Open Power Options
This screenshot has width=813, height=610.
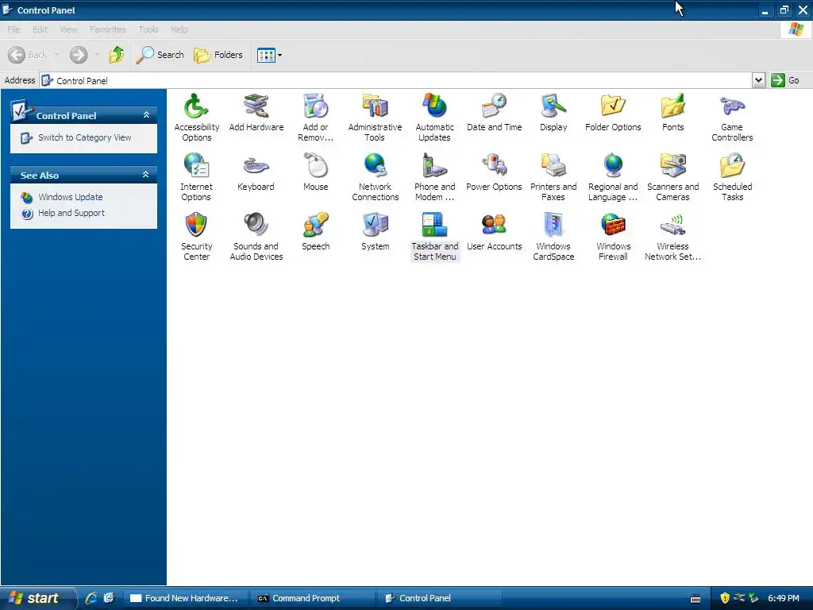[x=494, y=172]
